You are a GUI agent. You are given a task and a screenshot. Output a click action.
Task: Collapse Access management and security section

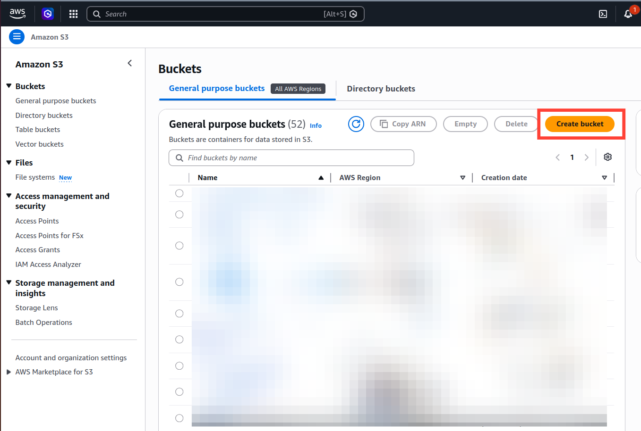click(x=9, y=196)
